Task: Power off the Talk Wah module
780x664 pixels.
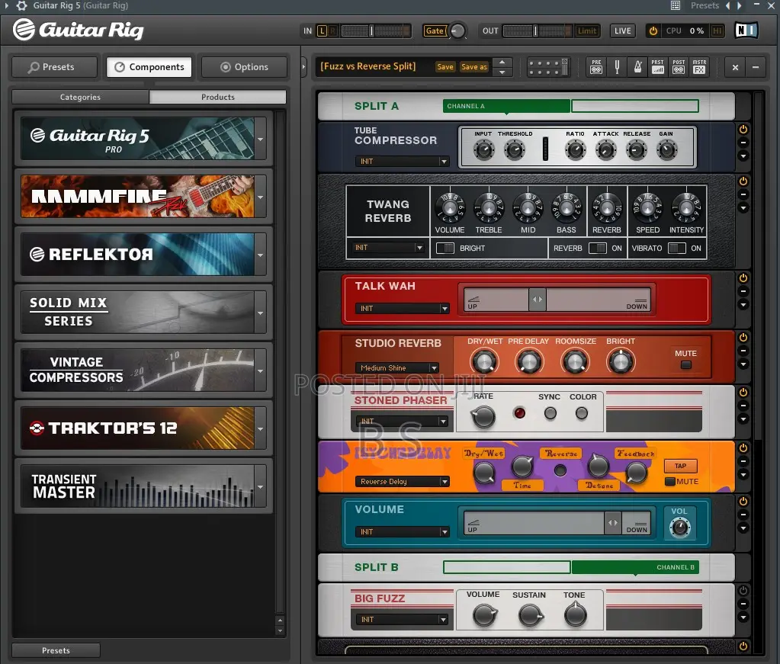Action: [x=743, y=278]
